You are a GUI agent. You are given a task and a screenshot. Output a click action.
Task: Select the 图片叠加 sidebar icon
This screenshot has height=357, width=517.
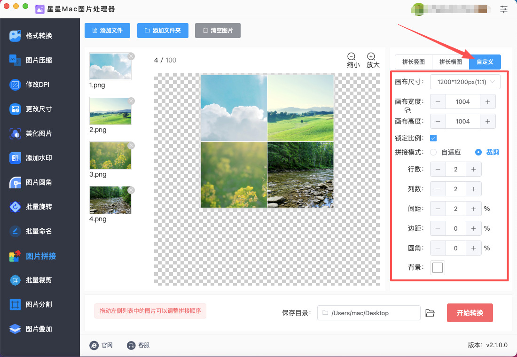15,329
